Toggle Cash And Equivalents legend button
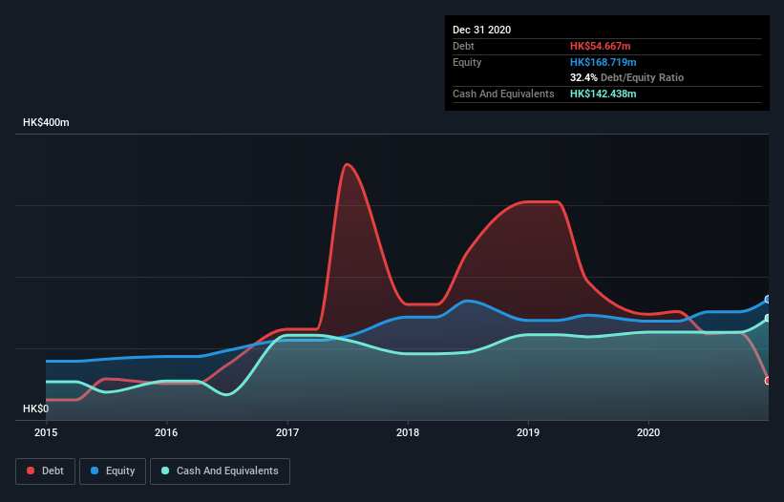 coord(220,471)
